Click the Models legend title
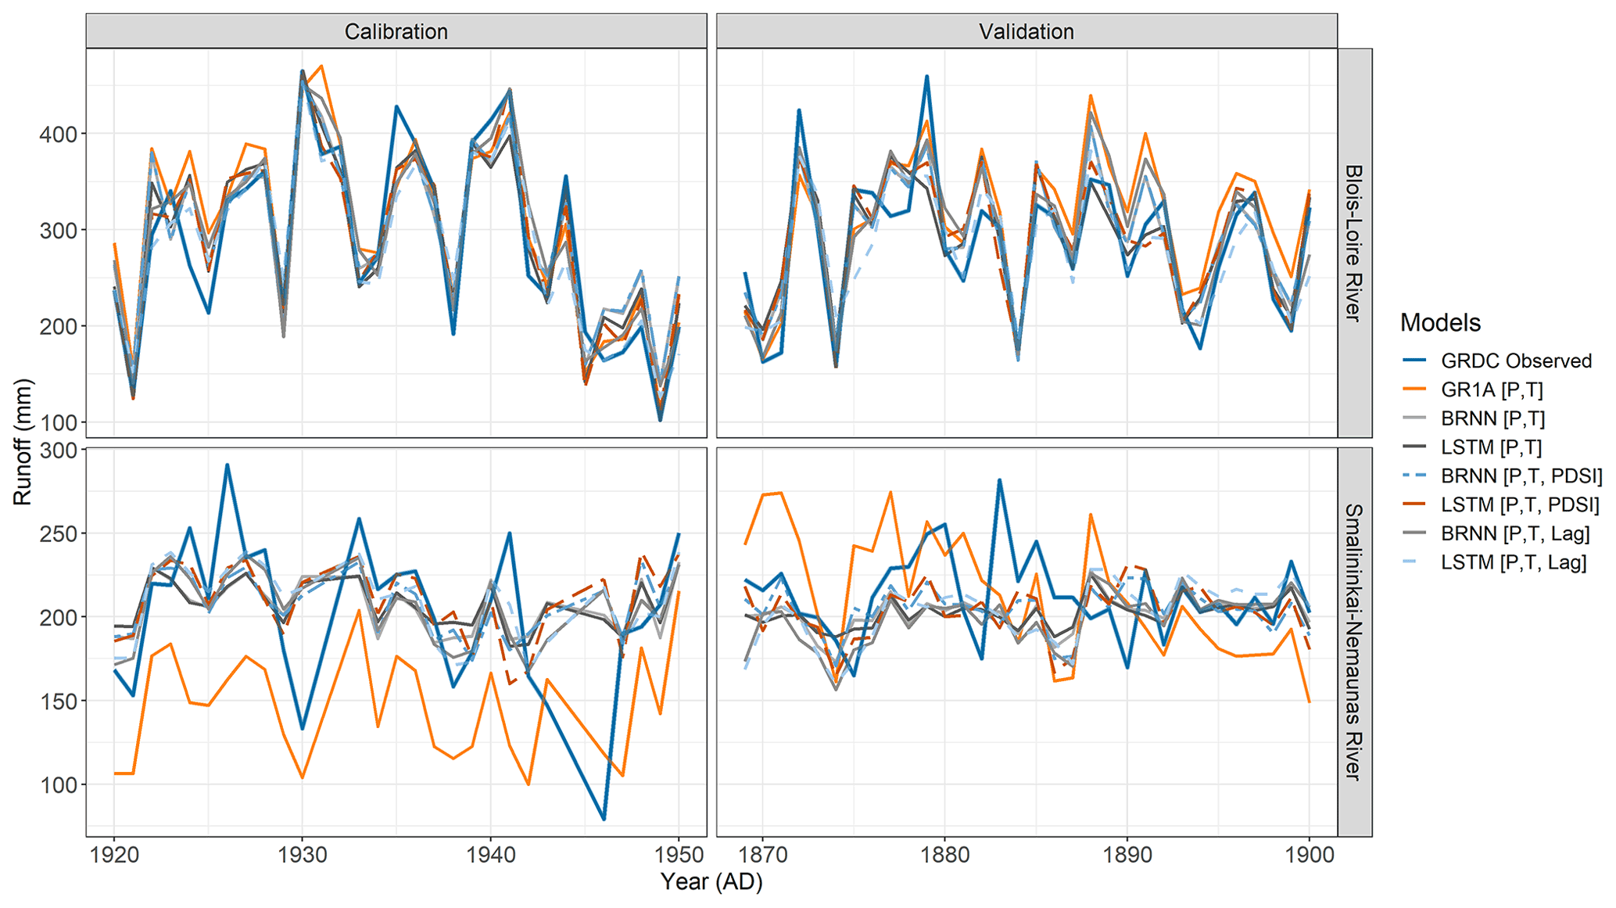This screenshot has width=1616, height=908. point(1440,322)
